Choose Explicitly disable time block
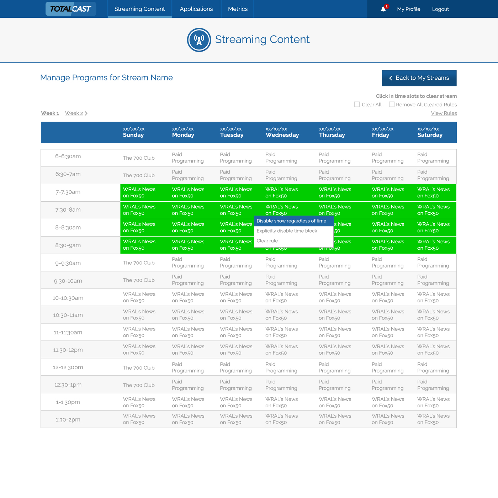 (293, 231)
